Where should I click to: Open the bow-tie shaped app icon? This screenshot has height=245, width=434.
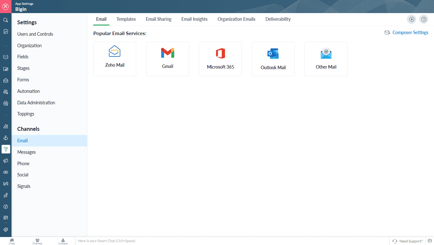(x=5, y=184)
